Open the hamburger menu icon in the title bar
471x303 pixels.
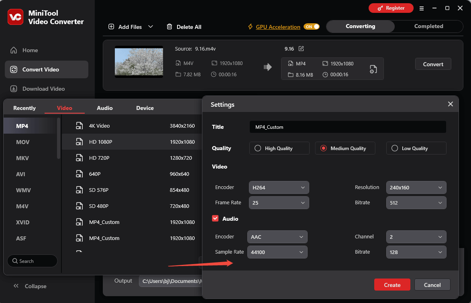(422, 8)
